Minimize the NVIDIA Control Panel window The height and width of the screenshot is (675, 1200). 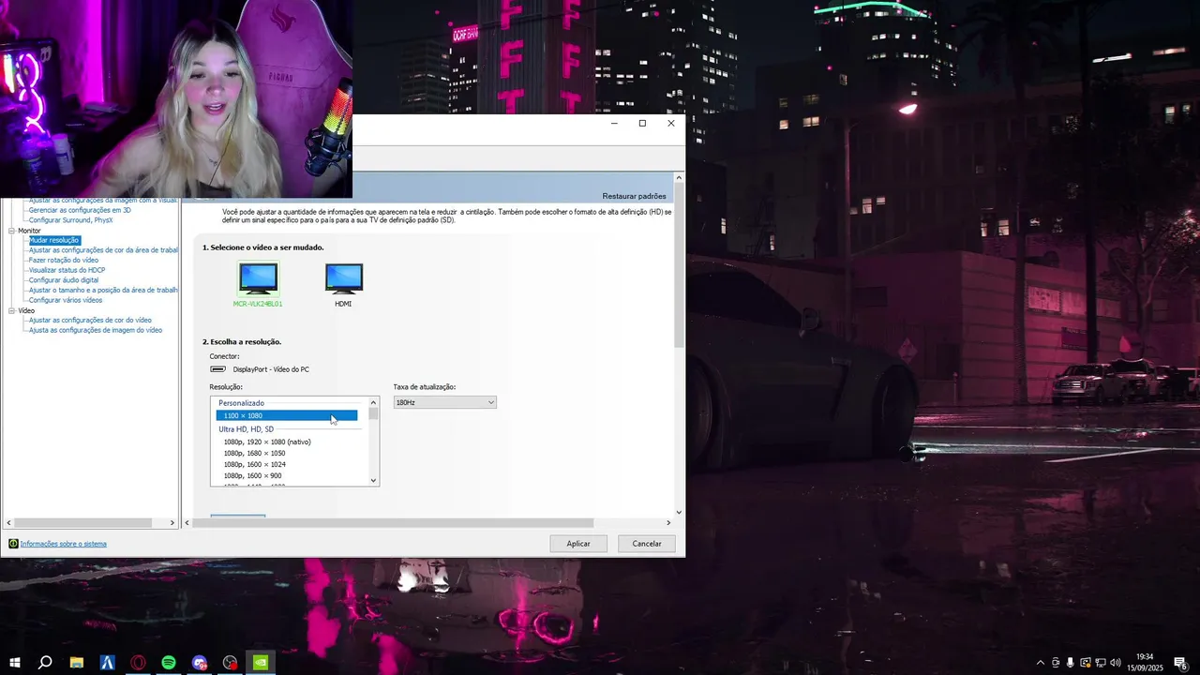pos(614,123)
